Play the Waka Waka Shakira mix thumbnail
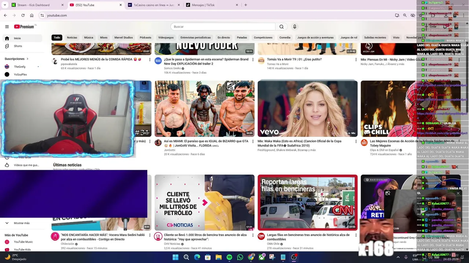The height and width of the screenshot is (263, 469). (307, 109)
